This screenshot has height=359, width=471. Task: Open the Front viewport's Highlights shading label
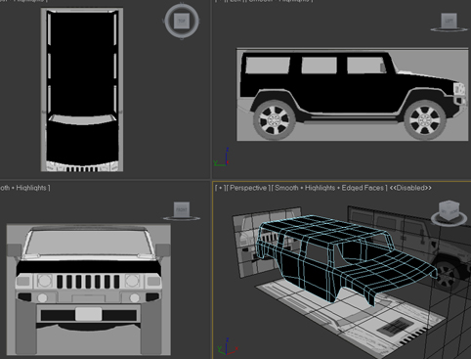point(31,188)
